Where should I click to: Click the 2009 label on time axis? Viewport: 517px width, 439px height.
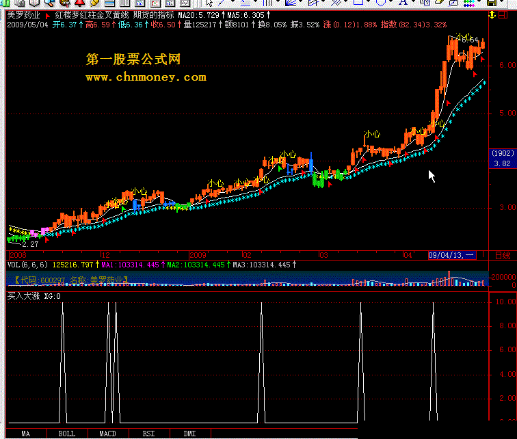coord(198,255)
